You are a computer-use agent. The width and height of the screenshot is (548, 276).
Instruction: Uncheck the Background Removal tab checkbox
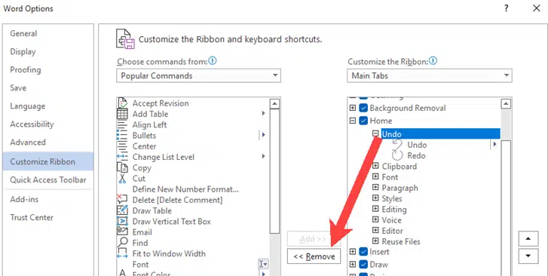tap(363, 108)
